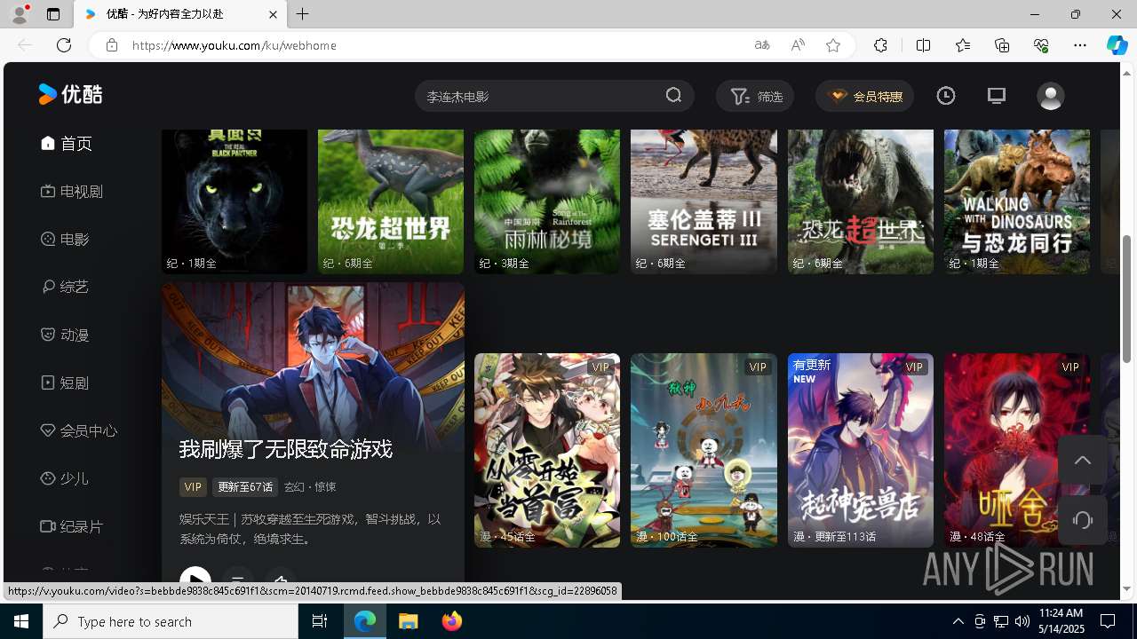Click the Youku logo
This screenshot has width=1137, height=639.
pos(71,94)
